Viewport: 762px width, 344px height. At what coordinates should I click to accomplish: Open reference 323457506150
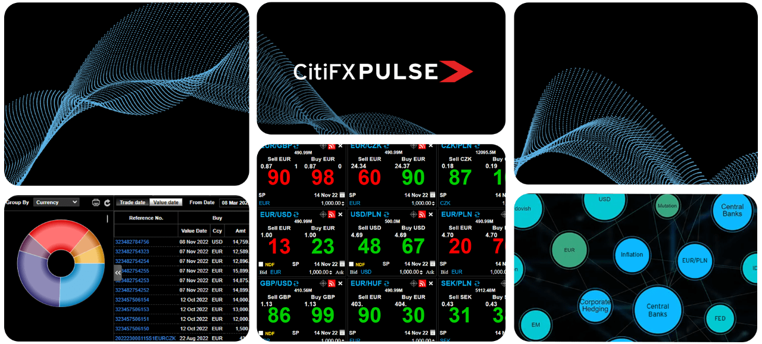pyautogui.click(x=132, y=329)
